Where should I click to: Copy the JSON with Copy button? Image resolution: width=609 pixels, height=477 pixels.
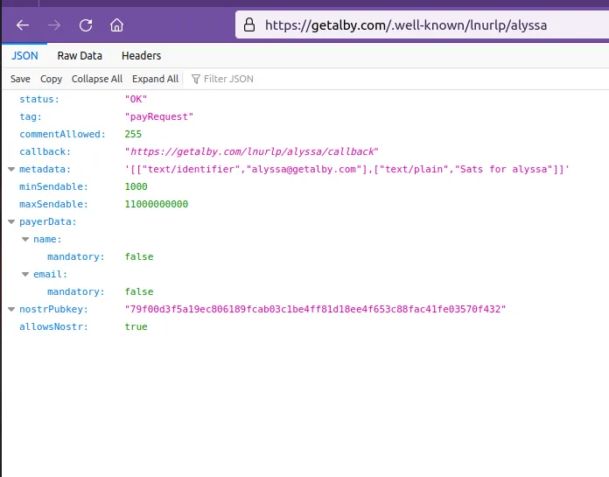(x=52, y=79)
